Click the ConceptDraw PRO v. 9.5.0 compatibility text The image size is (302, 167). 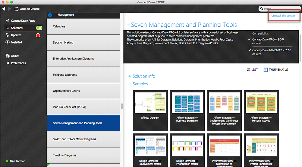(x=268, y=41)
